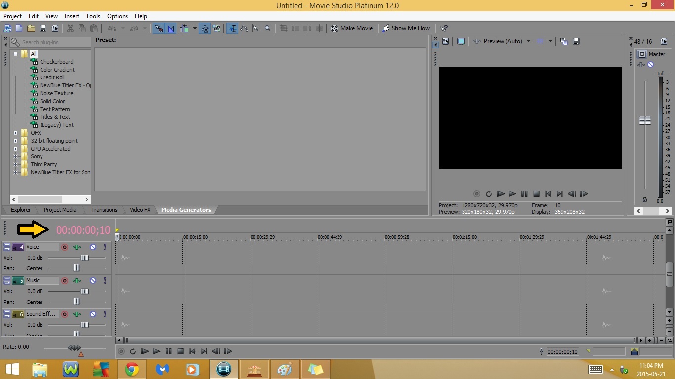Open track FX for Sound Effects track
The width and height of the screenshot is (675, 379).
point(77,314)
